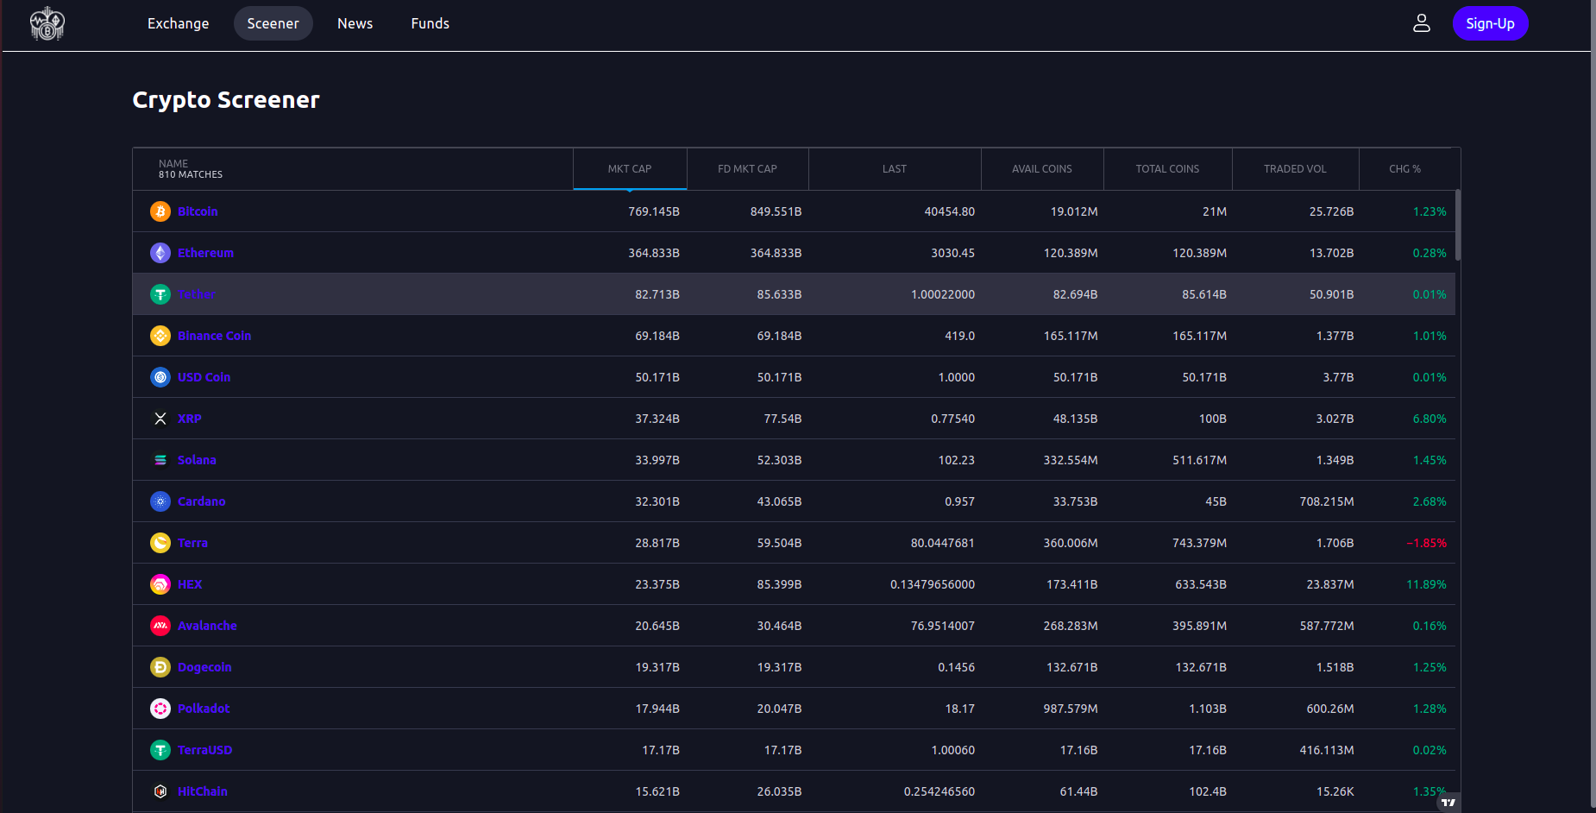Click the TradingView logo badge
Image resolution: width=1596 pixels, height=813 pixels.
pos(1448,803)
